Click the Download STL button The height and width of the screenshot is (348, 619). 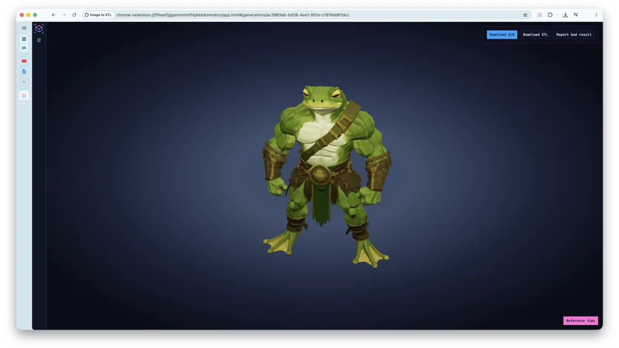coord(535,35)
